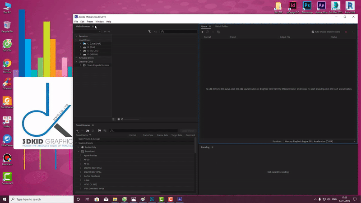
Task: Open the Help menu
Action: [x=109, y=22]
